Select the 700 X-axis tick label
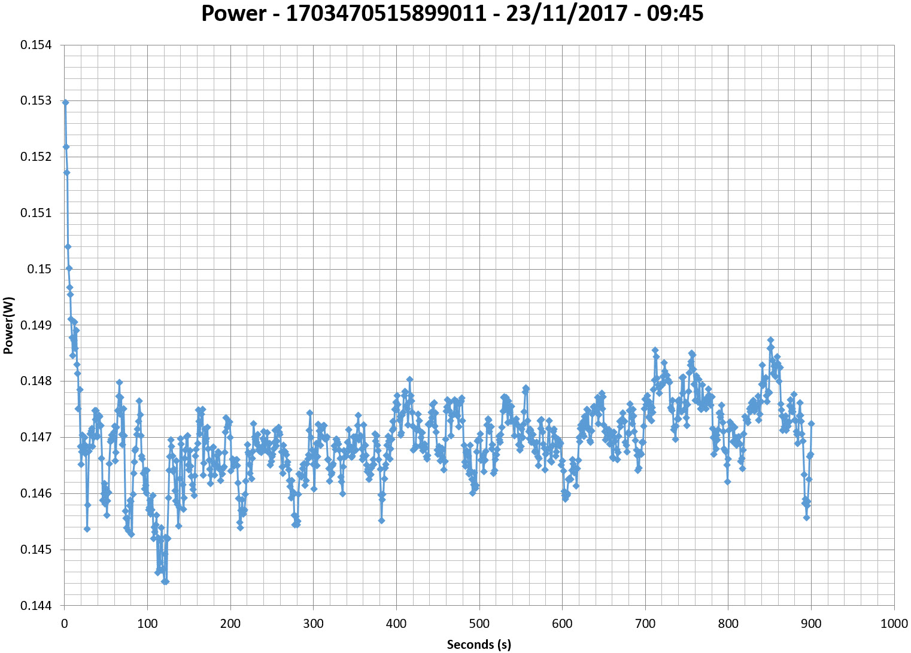Screen dimensions: 911x653 tap(645, 624)
